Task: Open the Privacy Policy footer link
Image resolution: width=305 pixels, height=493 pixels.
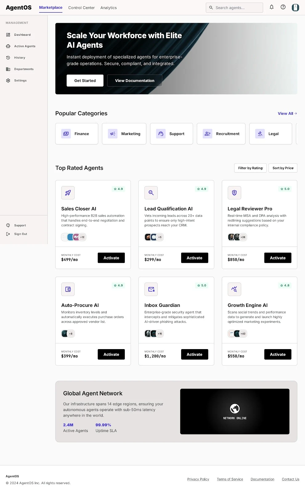Action: 198,479
